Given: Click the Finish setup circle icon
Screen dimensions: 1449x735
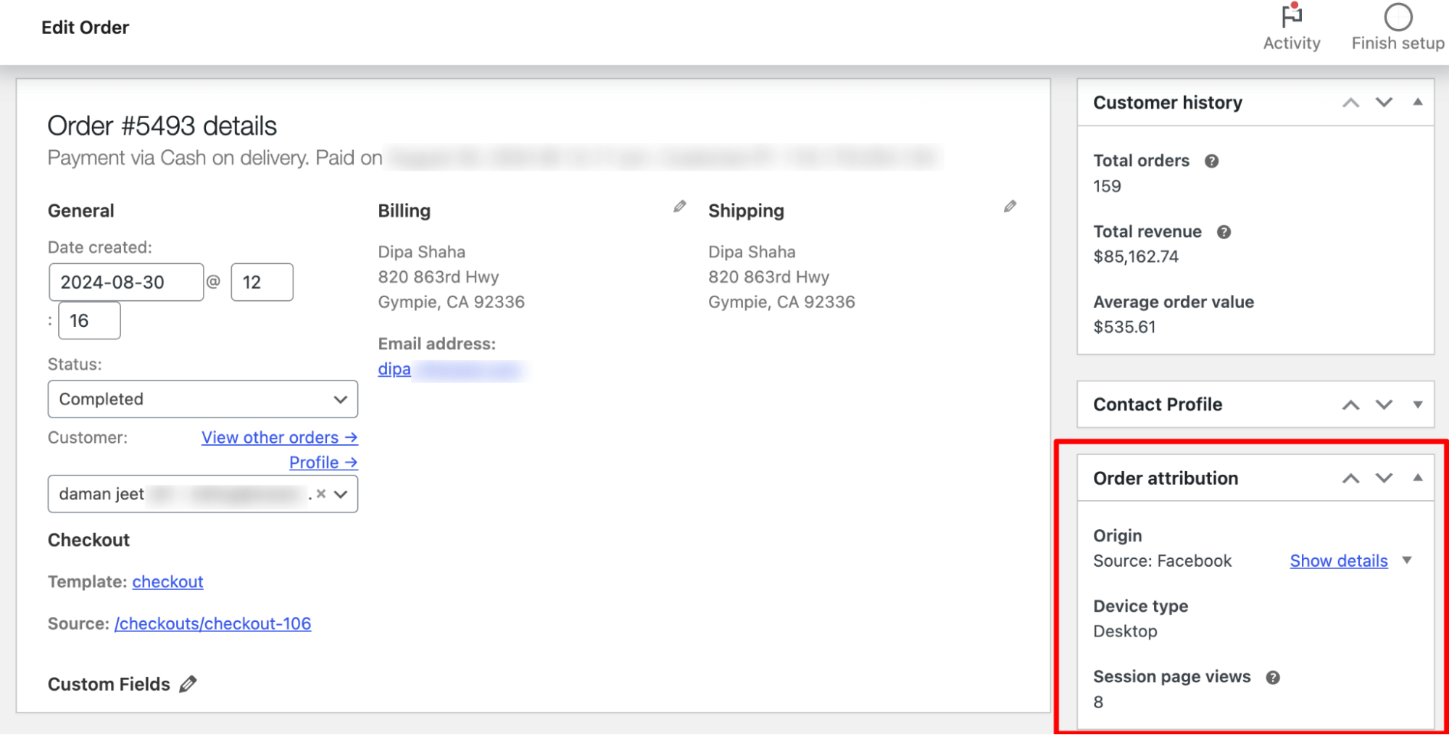Looking at the screenshot, I should coord(1398,17).
